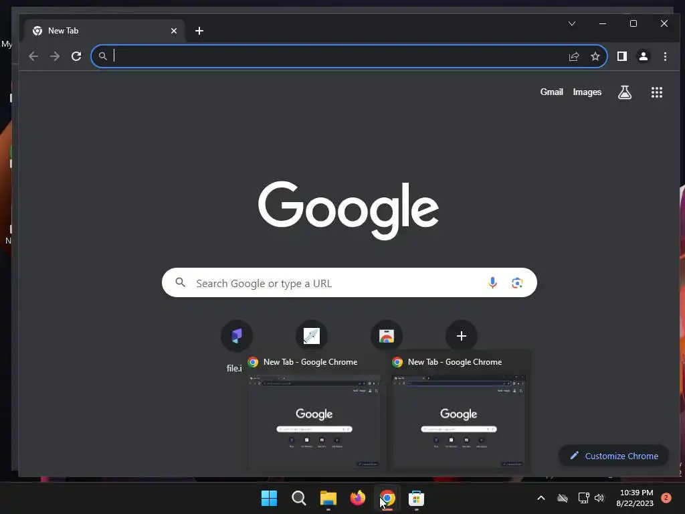685x514 pixels.
Task: Open the Chrome side panel
Action: pos(622,56)
